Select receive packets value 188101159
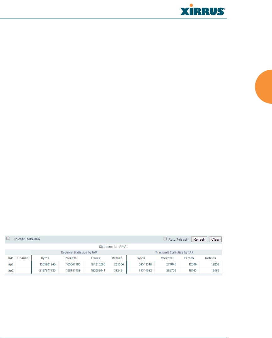Image resolution: width=272 pixels, height=338 pixels. pyautogui.click(x=73, y=270)
